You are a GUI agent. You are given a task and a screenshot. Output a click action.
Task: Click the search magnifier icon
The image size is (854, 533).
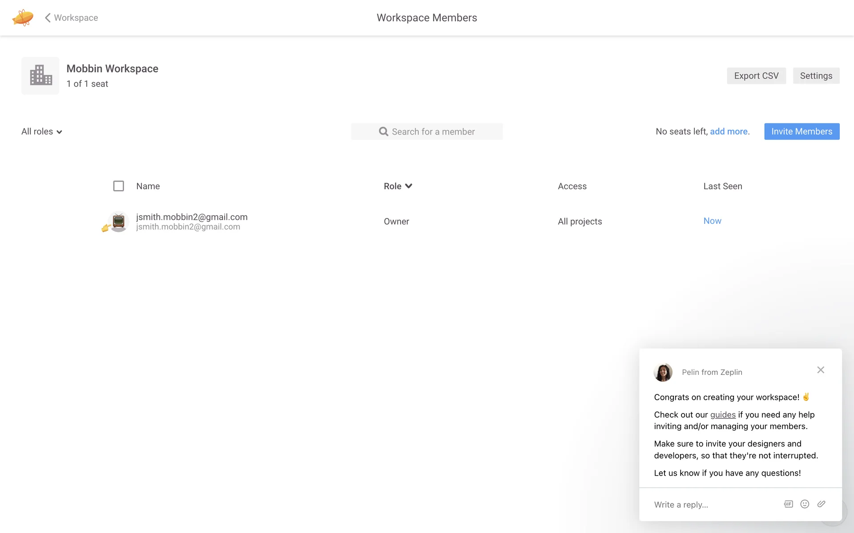coord(383,131)
